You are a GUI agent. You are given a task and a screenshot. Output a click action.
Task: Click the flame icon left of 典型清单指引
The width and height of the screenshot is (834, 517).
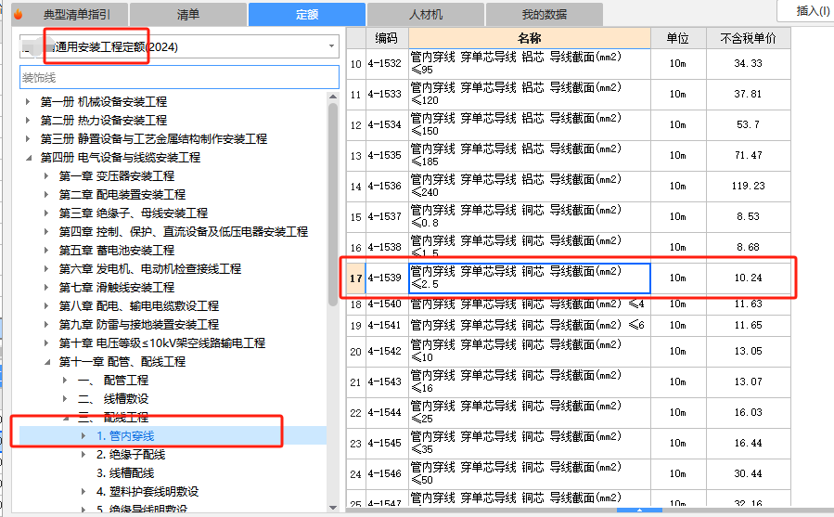[18, 14]
